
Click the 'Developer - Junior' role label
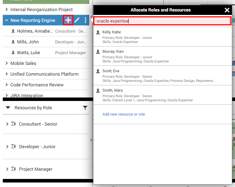click(x=37, y=147)
